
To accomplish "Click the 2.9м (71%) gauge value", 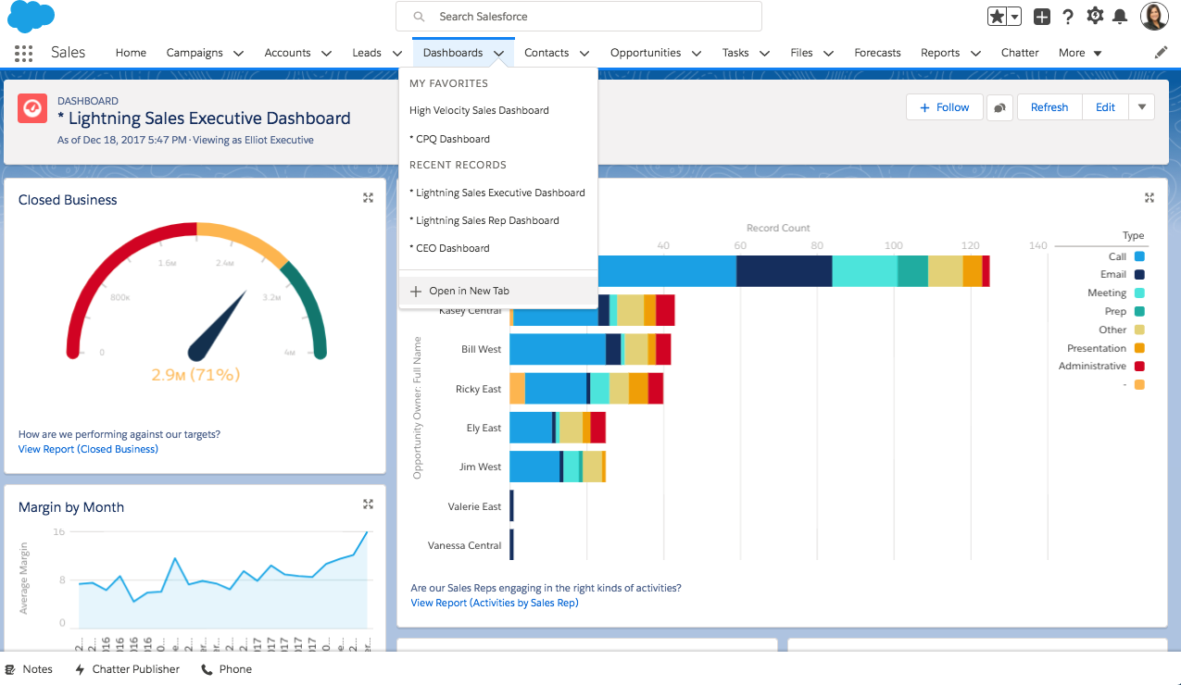I will click(195, 375).
